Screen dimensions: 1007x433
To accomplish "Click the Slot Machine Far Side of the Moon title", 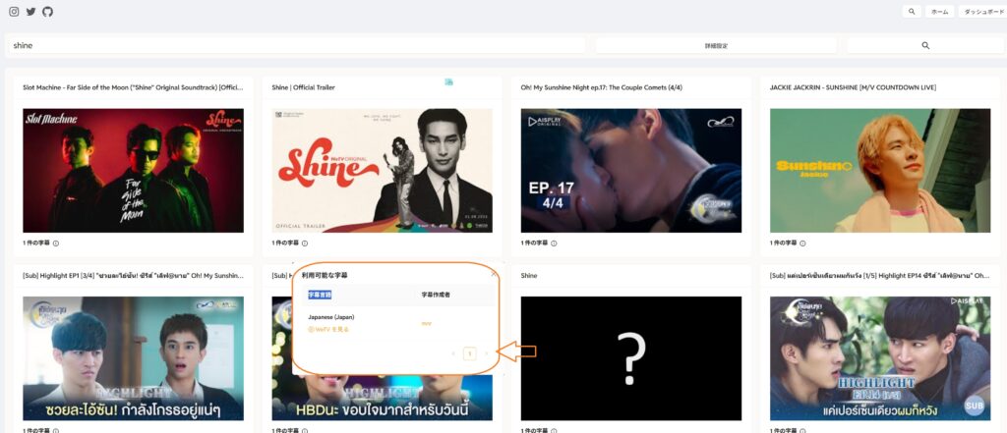I will pos(133,87).
